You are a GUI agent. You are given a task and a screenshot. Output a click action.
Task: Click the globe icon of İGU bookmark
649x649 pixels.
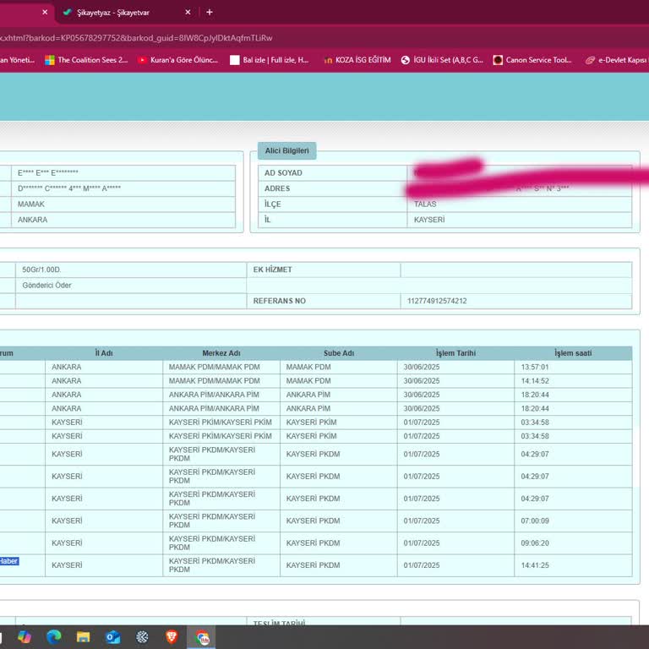tap(406, 60)
